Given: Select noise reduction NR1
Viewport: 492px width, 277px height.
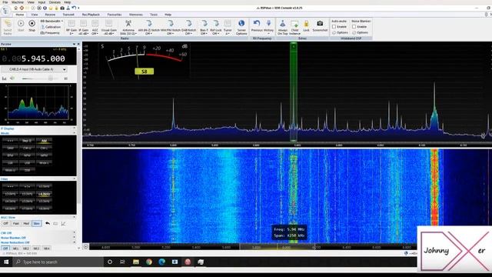Looking at the screenshot, I should click(x=15, y=249).
